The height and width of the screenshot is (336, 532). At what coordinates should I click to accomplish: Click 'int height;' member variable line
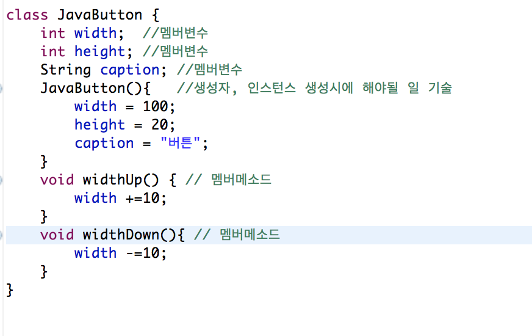[86, 52]
